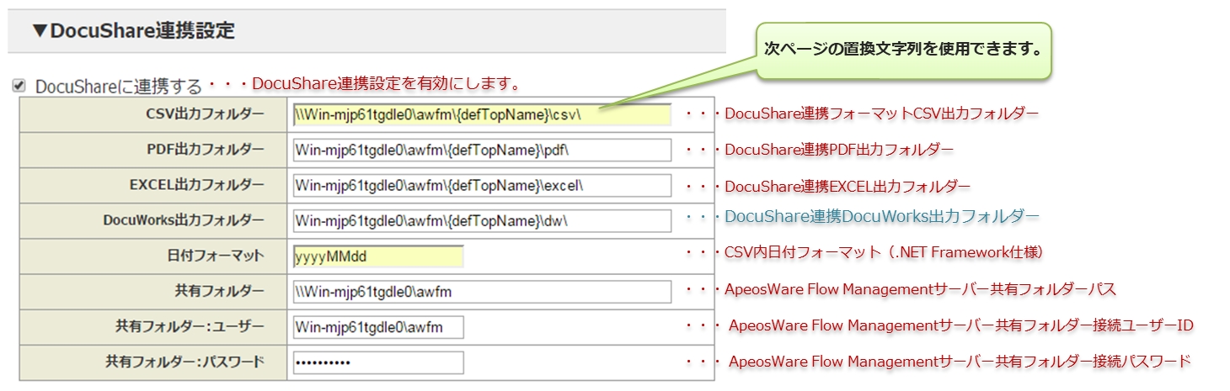Screen dimensions: 1230x391
Task: Select the EXCEL出力フォルダー row label
Action: pyautogui.click(x=197, y=184)
